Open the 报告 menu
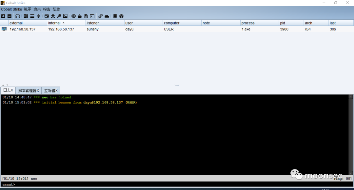Screen dimensions: 354x190 tap(47, 9)
